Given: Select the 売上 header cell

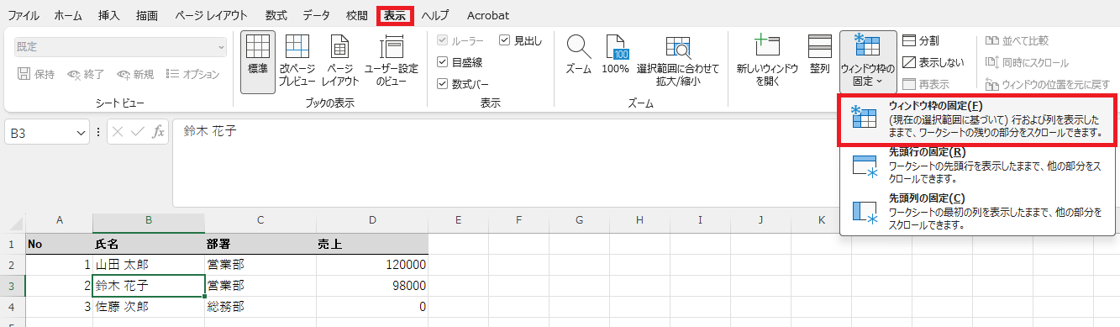Looking at the screenshot, I should pyautogui.click(x=372, y=244).
